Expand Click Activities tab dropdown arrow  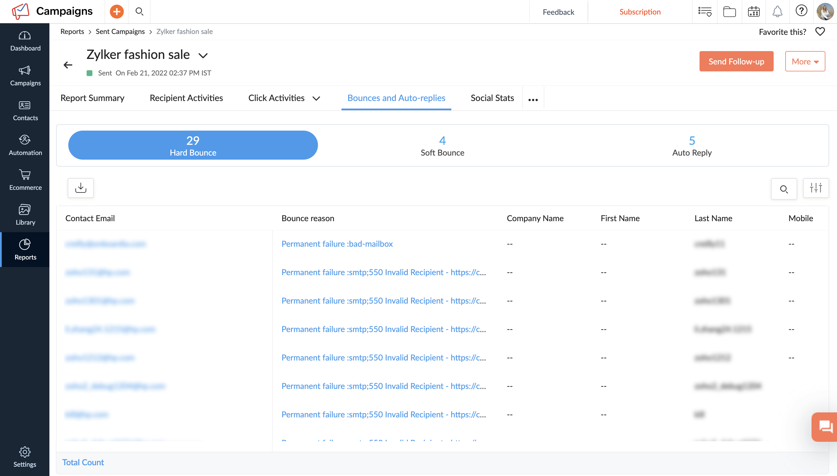coord(316,98)
